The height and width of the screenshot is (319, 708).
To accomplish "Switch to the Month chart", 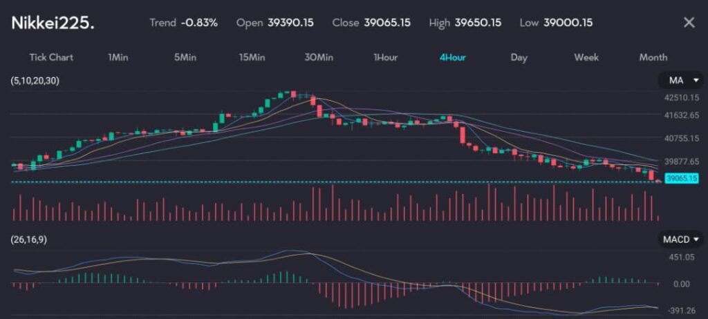I will click(x=653, y=57).
